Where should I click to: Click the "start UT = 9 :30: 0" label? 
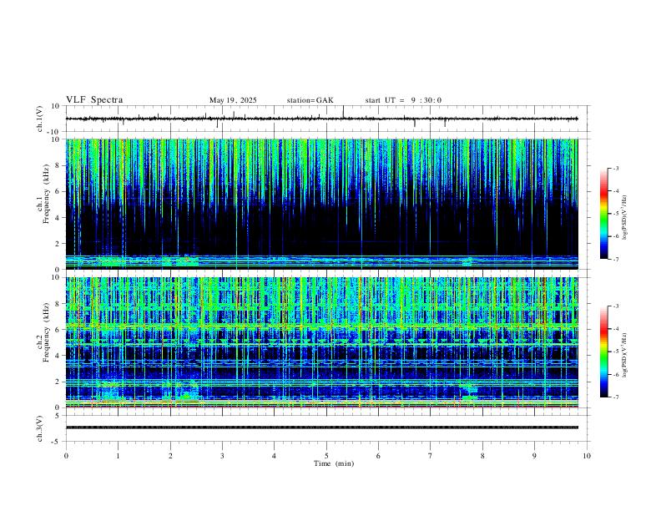(403, 100)
